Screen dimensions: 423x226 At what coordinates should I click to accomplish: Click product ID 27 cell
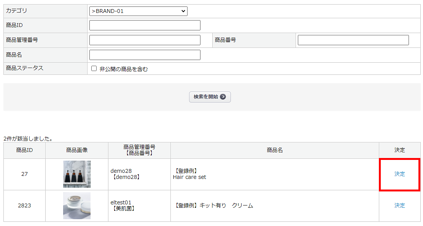click(24, 174)
